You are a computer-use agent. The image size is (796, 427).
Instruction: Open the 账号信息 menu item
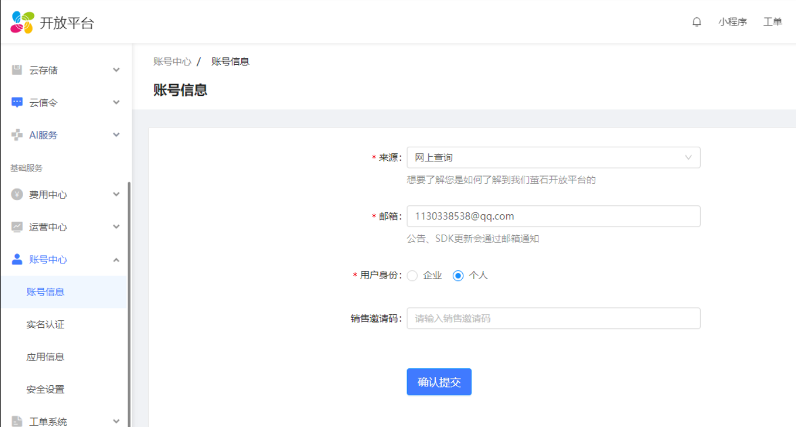64,292
